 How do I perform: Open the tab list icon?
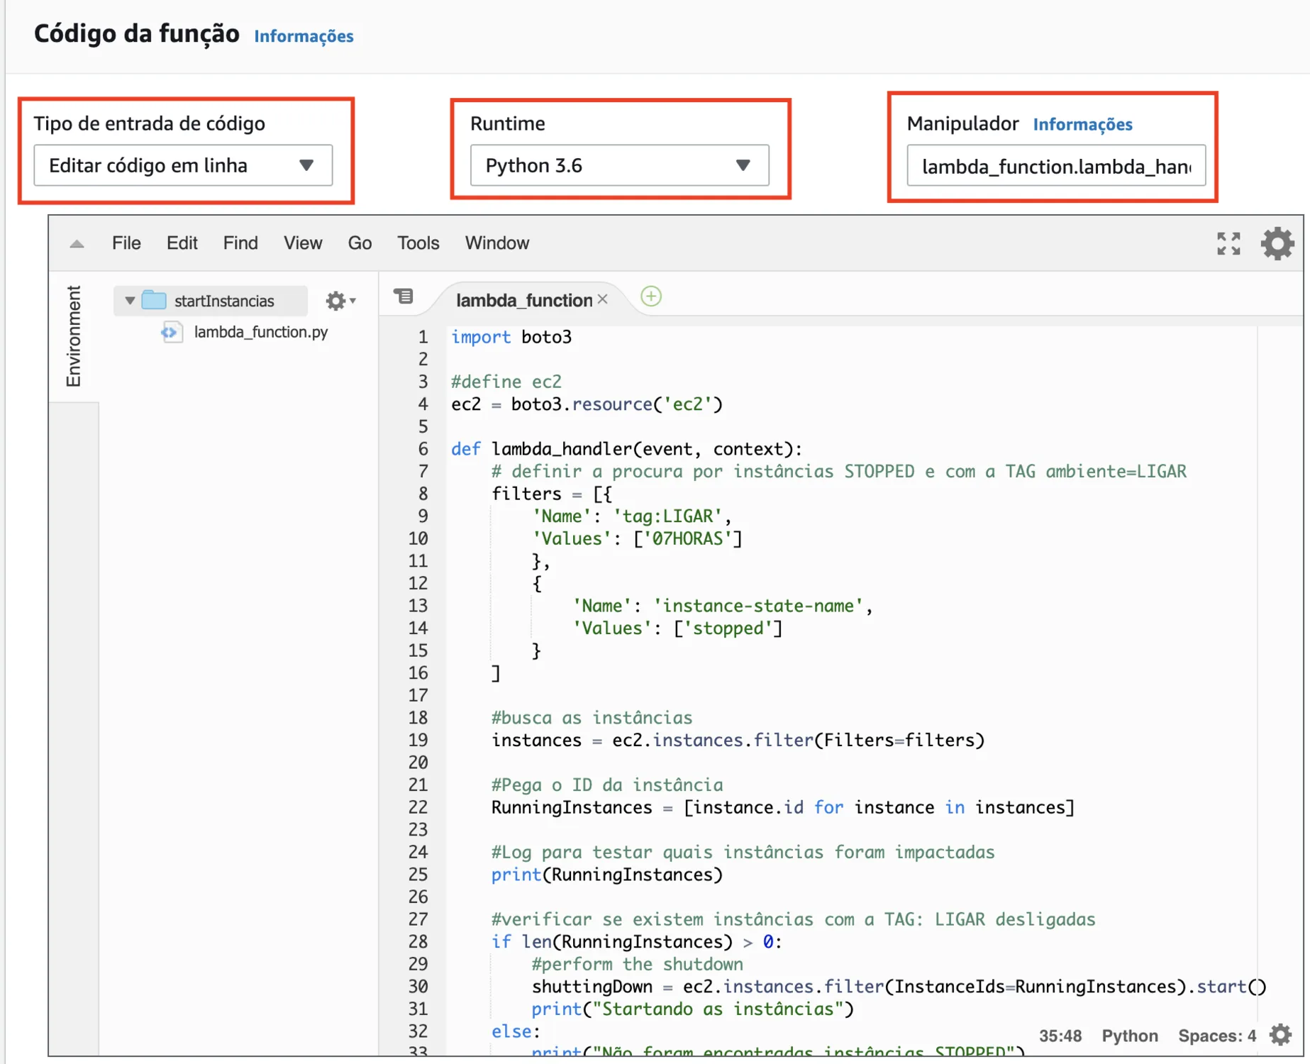(404, 296)
